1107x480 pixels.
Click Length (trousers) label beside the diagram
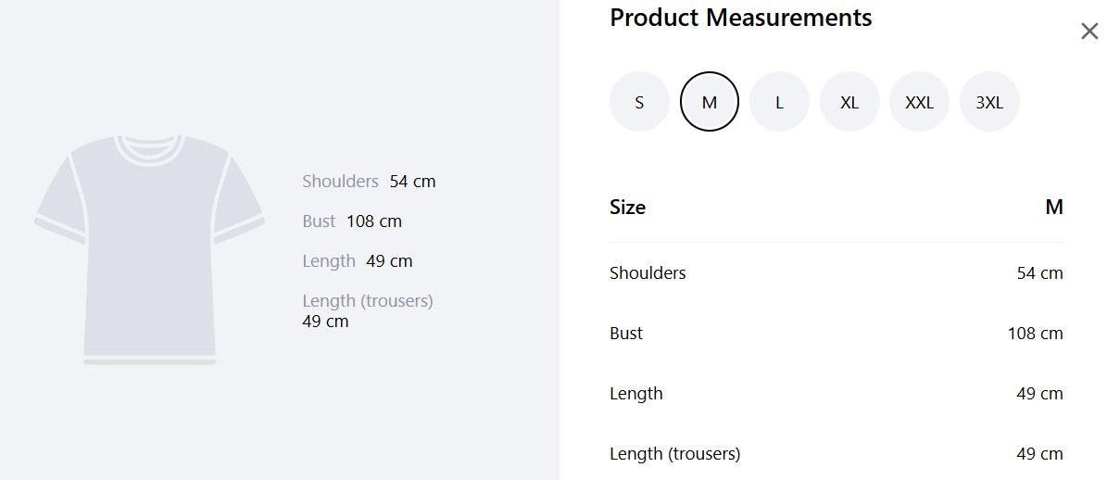pyautogui.click(x=368, y=301)
